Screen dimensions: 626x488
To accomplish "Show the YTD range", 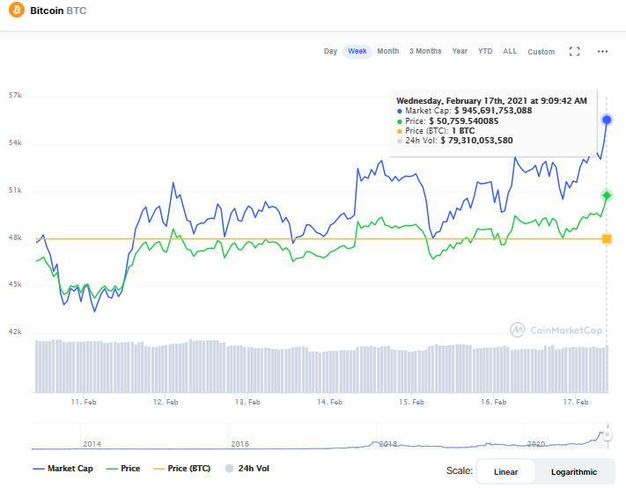I will (x=485, y=52).
